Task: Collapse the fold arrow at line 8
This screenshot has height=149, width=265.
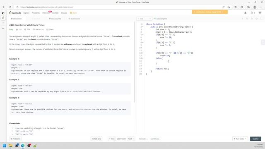Action: click(x=143, y=43)
